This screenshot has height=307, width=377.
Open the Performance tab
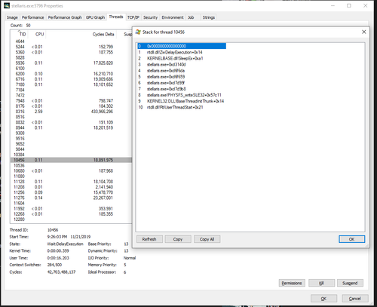pyautogui.click(x=32, y=17)
